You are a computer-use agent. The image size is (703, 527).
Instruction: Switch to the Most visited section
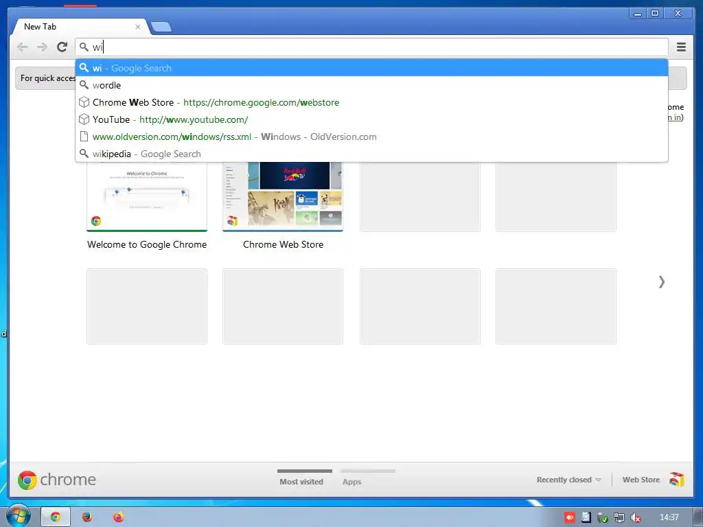[301, 482]
